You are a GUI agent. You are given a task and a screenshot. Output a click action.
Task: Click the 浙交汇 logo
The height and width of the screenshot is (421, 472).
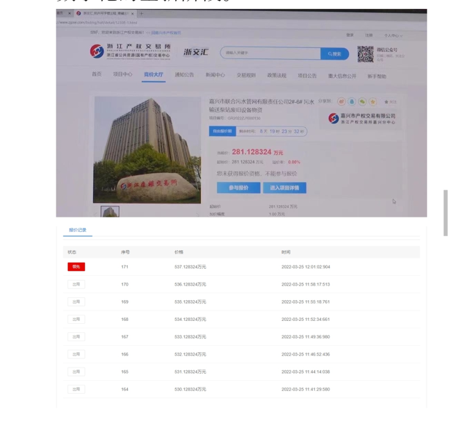click(196, 52)
